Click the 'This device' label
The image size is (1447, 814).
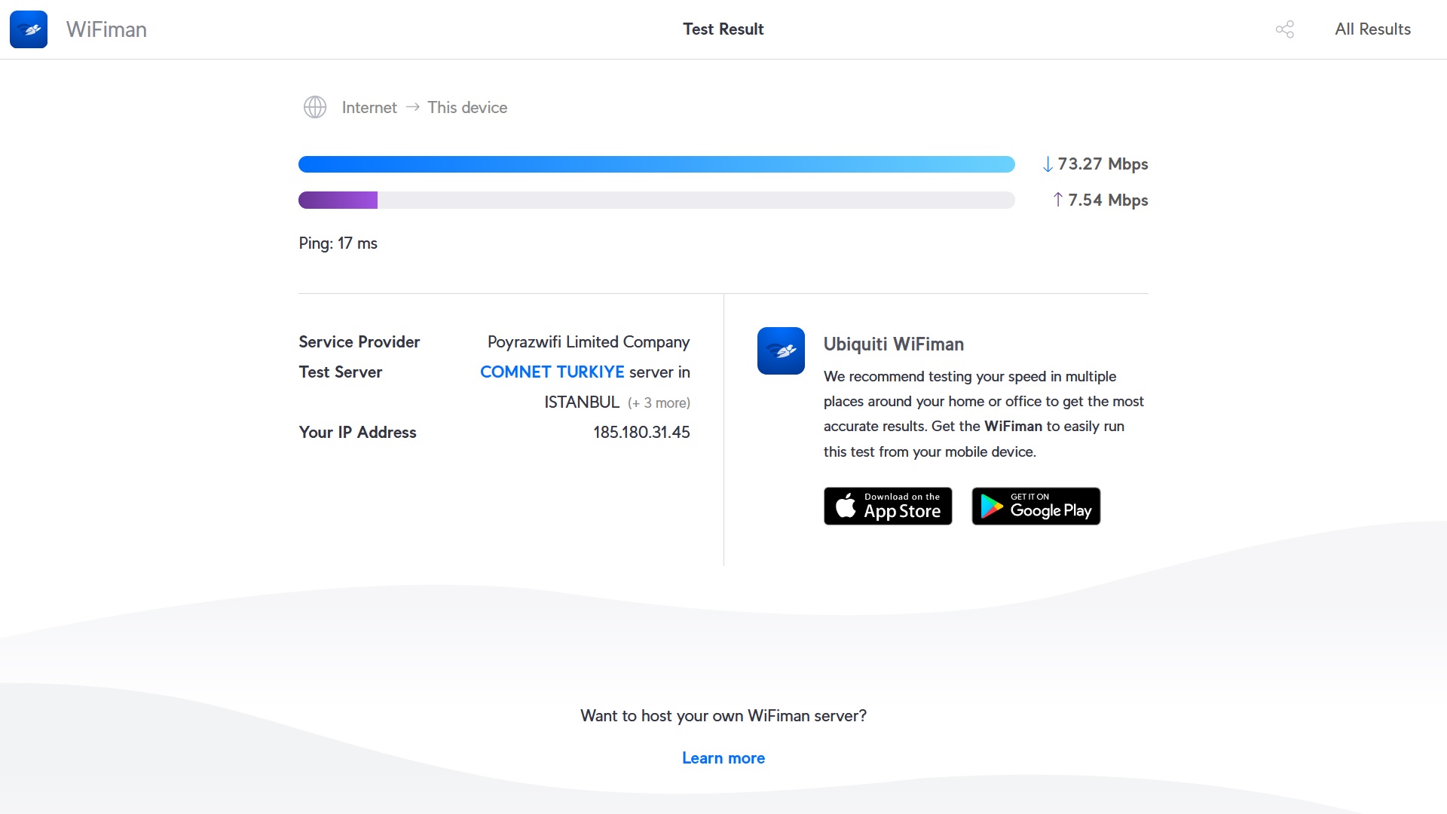tap(467, 107)
